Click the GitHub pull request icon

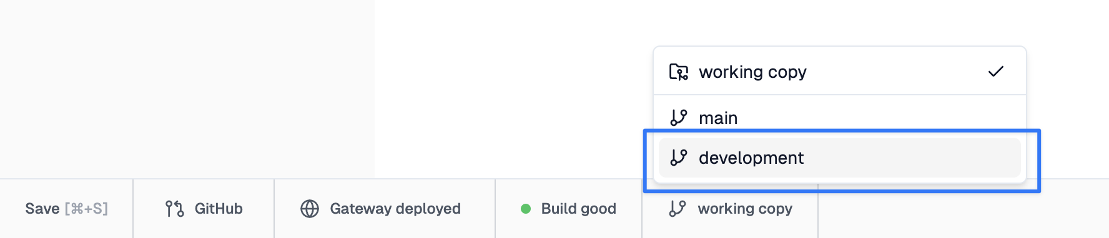[x=174, y=209]
